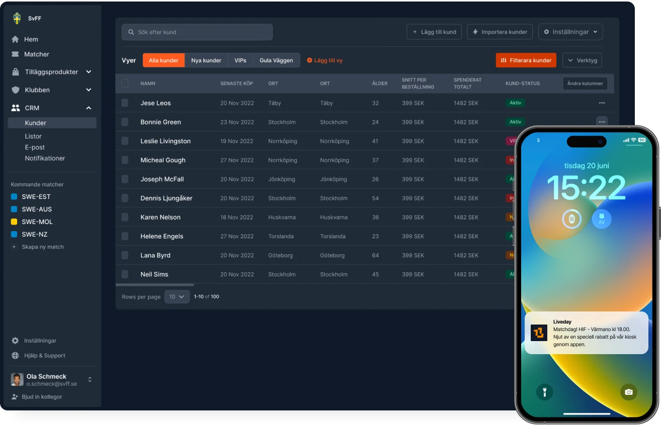Select the Gula Väggen view tab
This screenshot has height=427, width=661.
point(276,60)
